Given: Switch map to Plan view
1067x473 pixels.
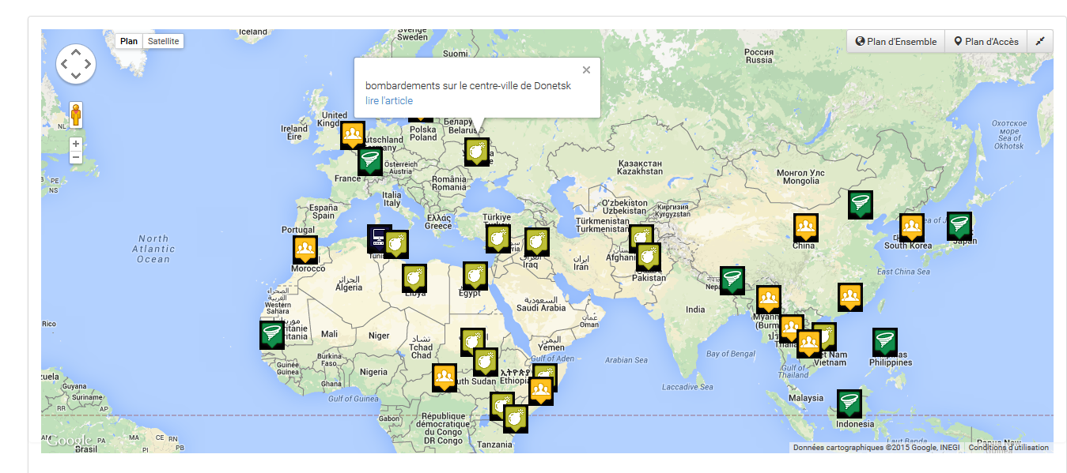Looking at the screenshot, I should pyautogui.click(x=129, y=41).
